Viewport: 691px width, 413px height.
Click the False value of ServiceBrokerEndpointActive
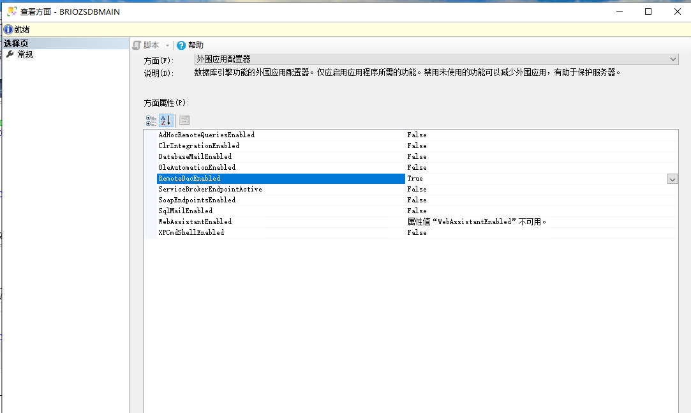(417, 189)
